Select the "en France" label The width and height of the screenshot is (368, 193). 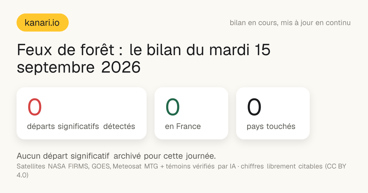tap(183, 126)
